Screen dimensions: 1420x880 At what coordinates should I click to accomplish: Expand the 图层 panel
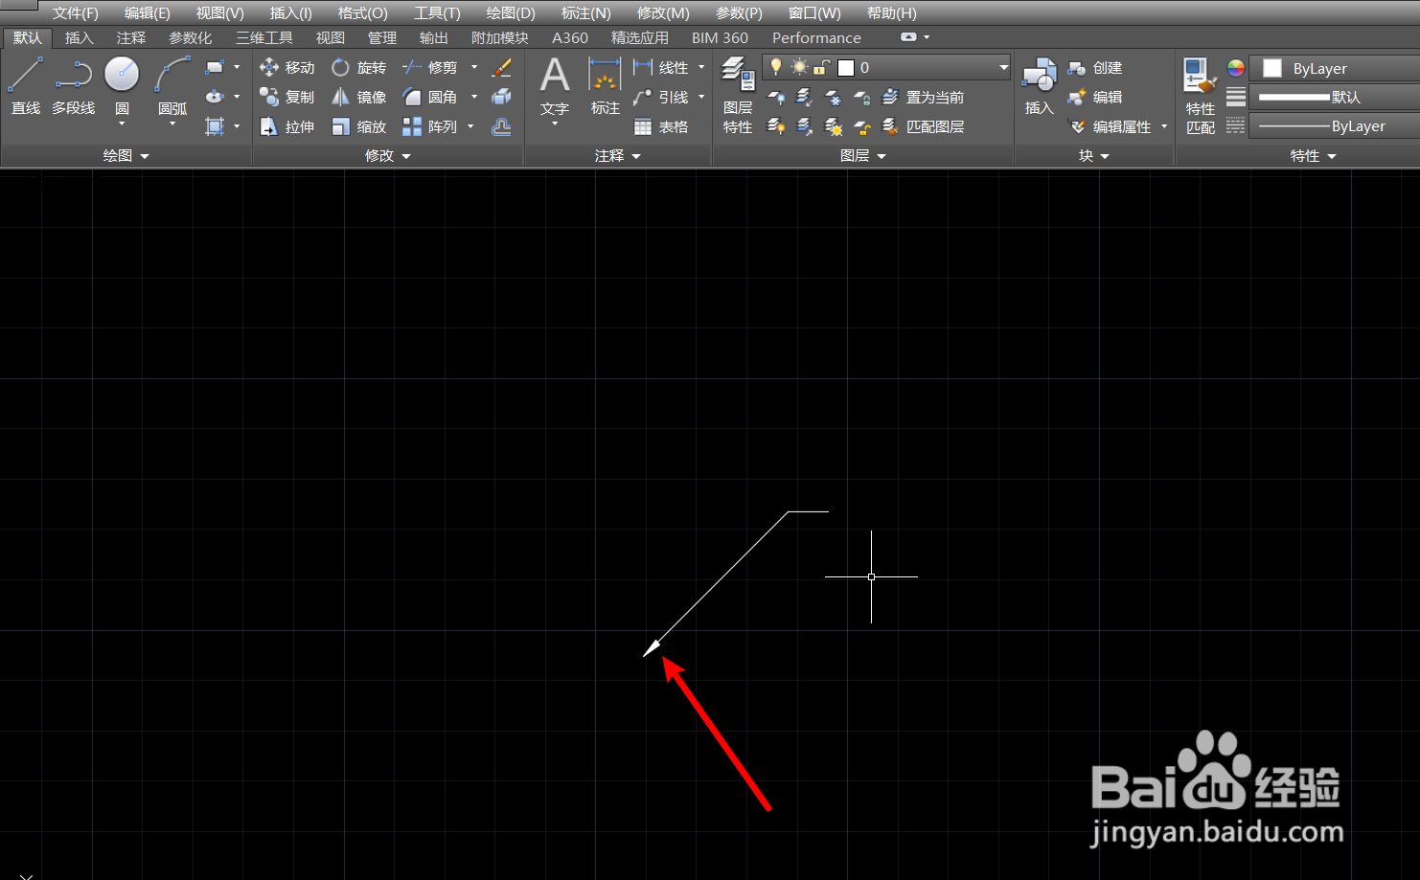(x=863, y=155)
